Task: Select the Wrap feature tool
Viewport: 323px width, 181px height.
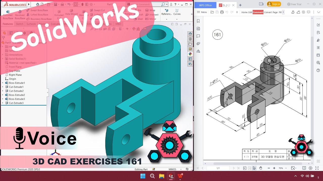Action: pos(150,10)
